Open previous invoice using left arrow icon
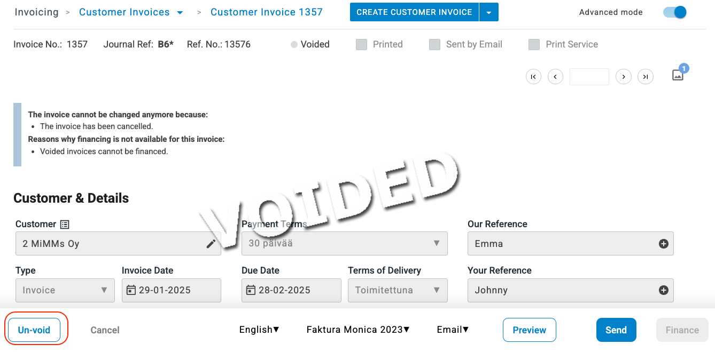This screenshot has width=715, height=352. (x=555, y=76)
